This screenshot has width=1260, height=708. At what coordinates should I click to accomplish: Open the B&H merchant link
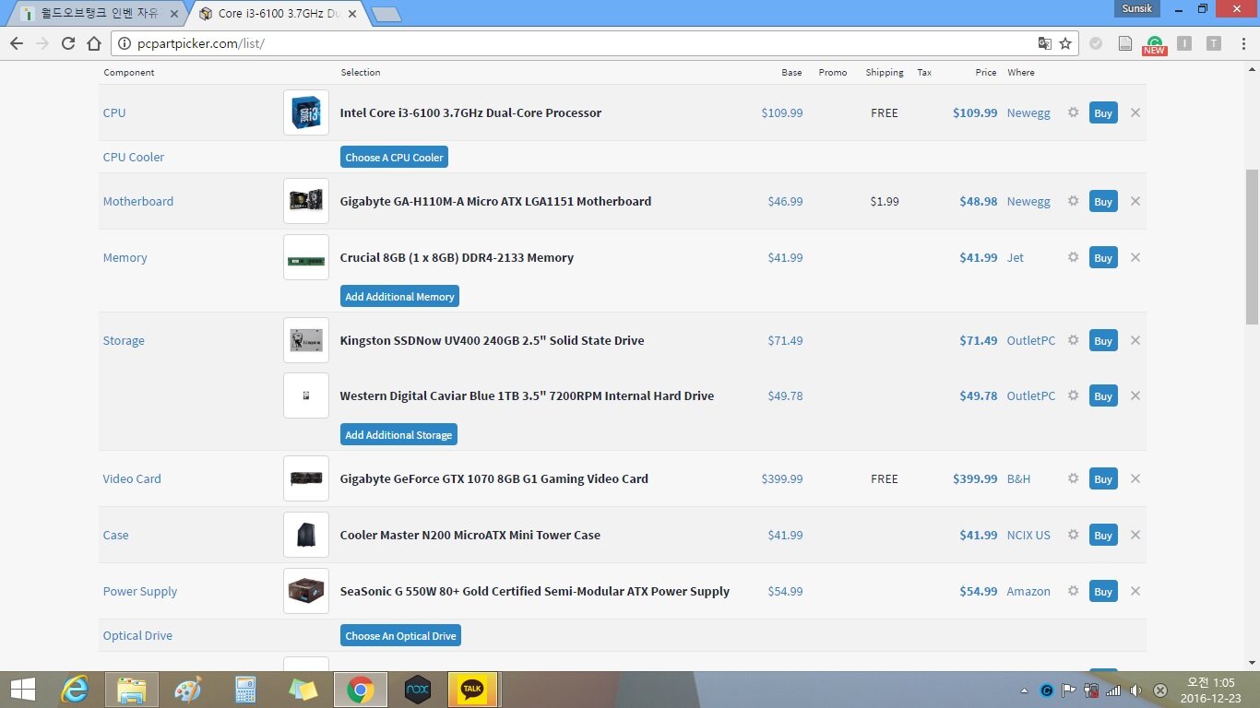pos(1018,478)
